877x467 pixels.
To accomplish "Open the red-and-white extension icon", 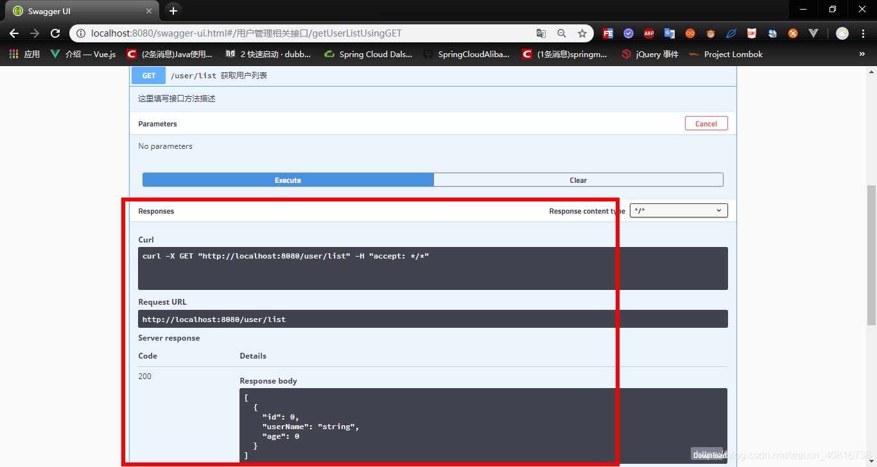I will [752, 33].
